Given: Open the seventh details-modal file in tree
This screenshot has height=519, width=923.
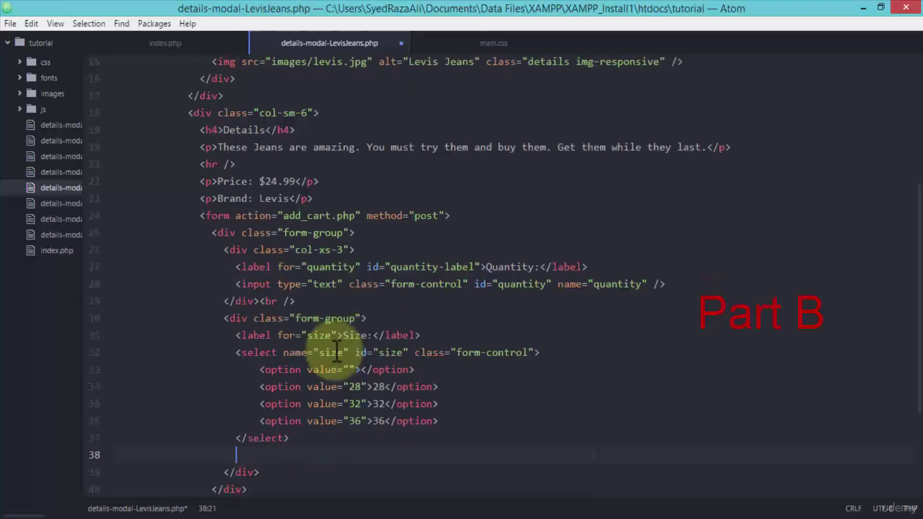Looking at the screenshot, I should pyautogui.click(x=61, y=219).
